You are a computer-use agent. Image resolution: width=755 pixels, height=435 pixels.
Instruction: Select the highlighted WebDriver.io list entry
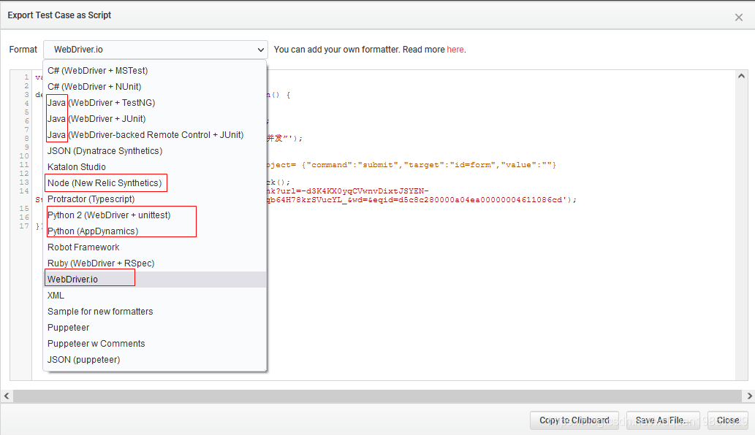tap(154, 280)
